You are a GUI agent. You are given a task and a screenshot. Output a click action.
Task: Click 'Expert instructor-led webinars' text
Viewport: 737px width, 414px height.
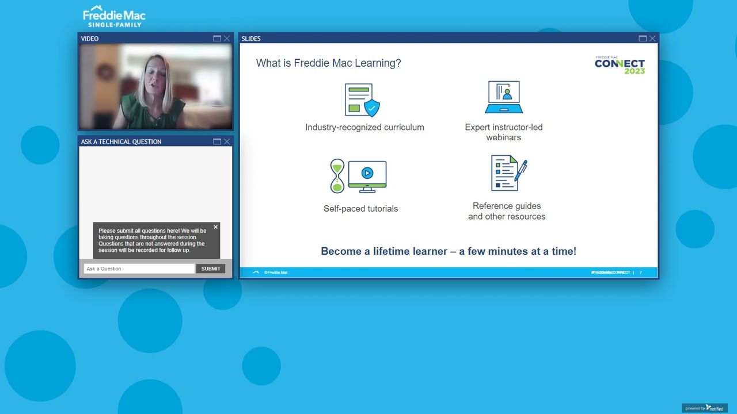click(504, 132)
